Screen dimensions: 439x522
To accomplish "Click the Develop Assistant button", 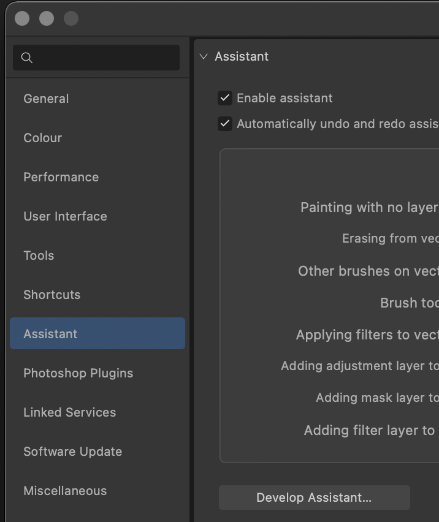I will (314, 497).
